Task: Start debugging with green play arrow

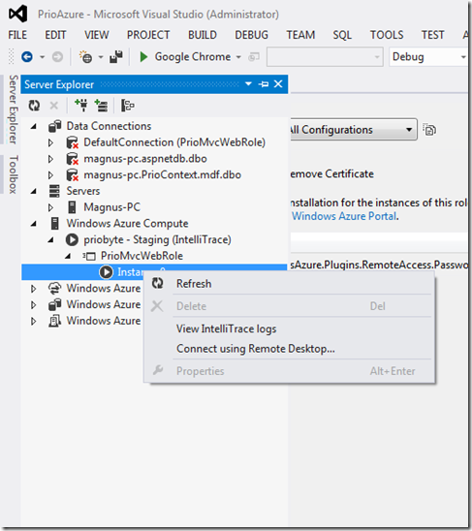Action: 143,57
